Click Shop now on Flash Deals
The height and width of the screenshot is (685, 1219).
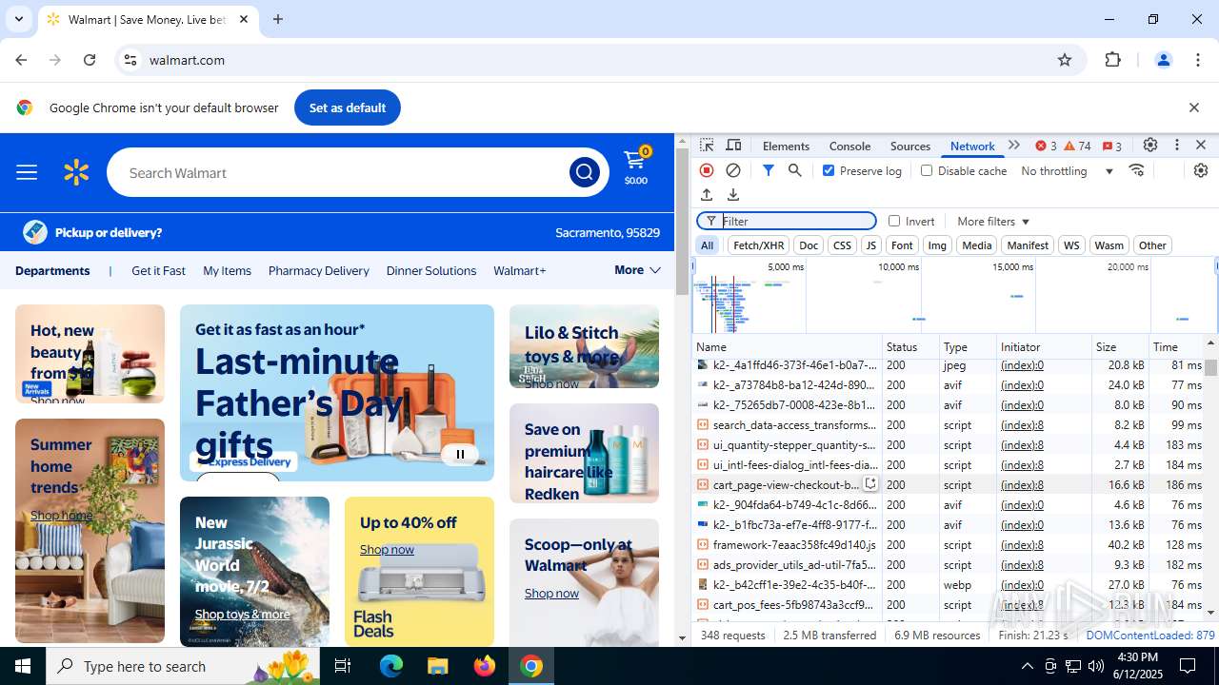[x=387, y=549]
